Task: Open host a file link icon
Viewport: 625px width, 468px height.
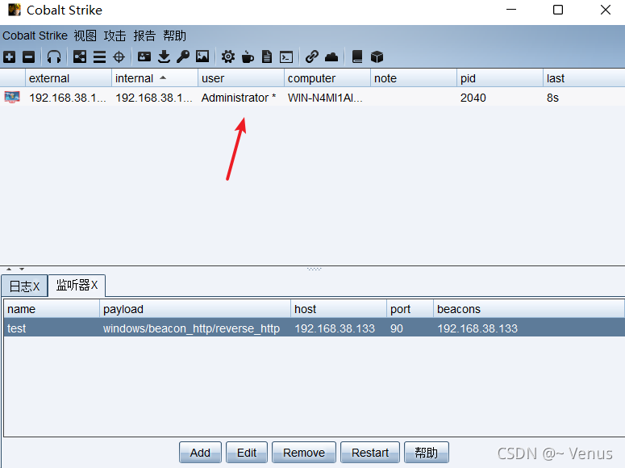Action: coord(312,57)
